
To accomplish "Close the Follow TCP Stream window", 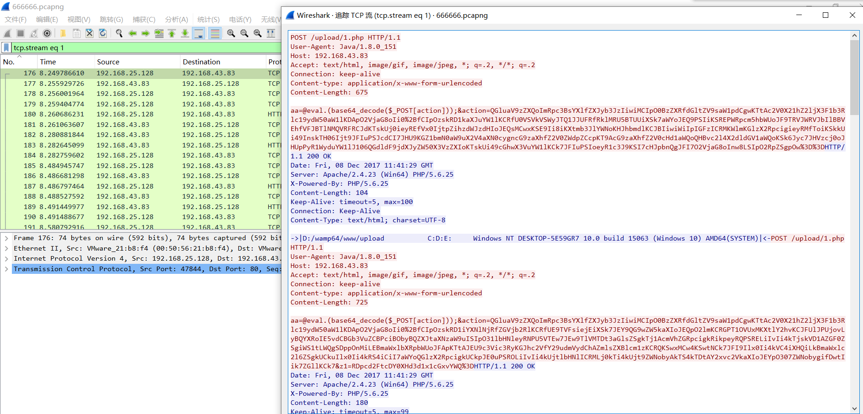I will [852, 15].
